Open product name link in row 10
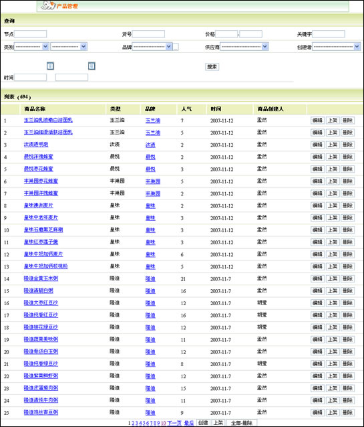The image size is (364, 427). pyautogui.click(x=43, y=230)
